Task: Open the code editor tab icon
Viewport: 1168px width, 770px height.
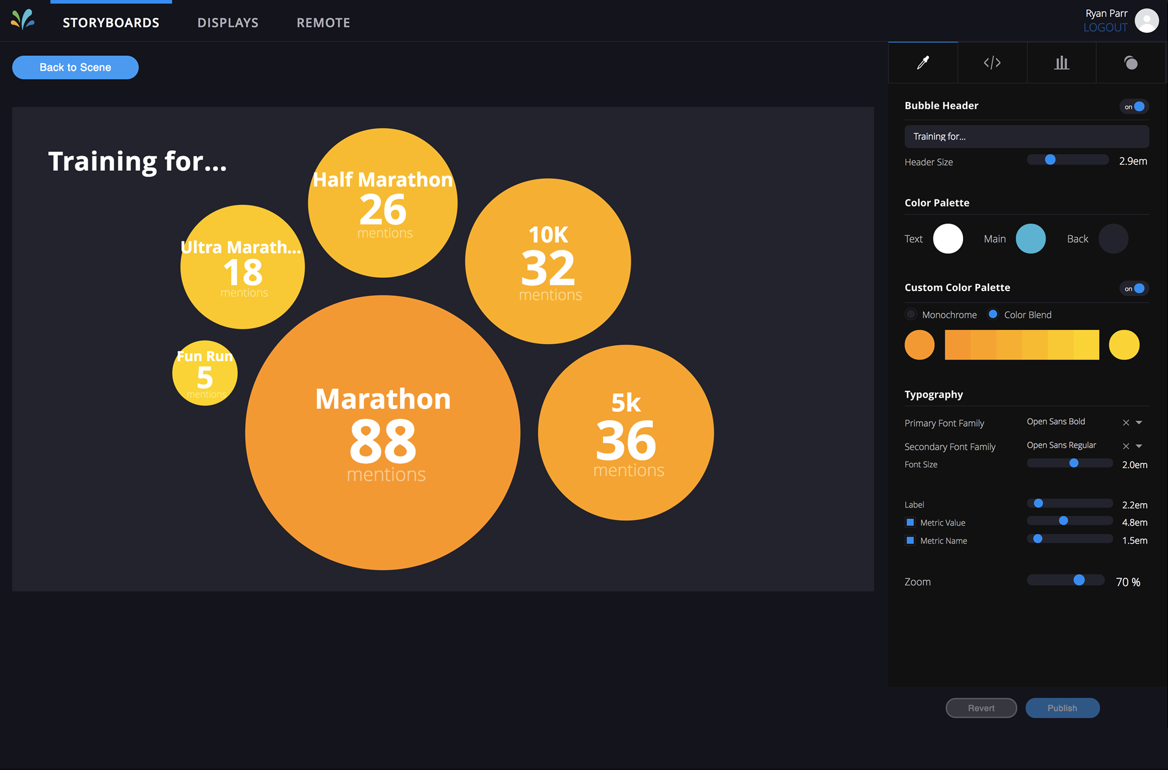Action: pyautogui.click(x=992, y=63)
